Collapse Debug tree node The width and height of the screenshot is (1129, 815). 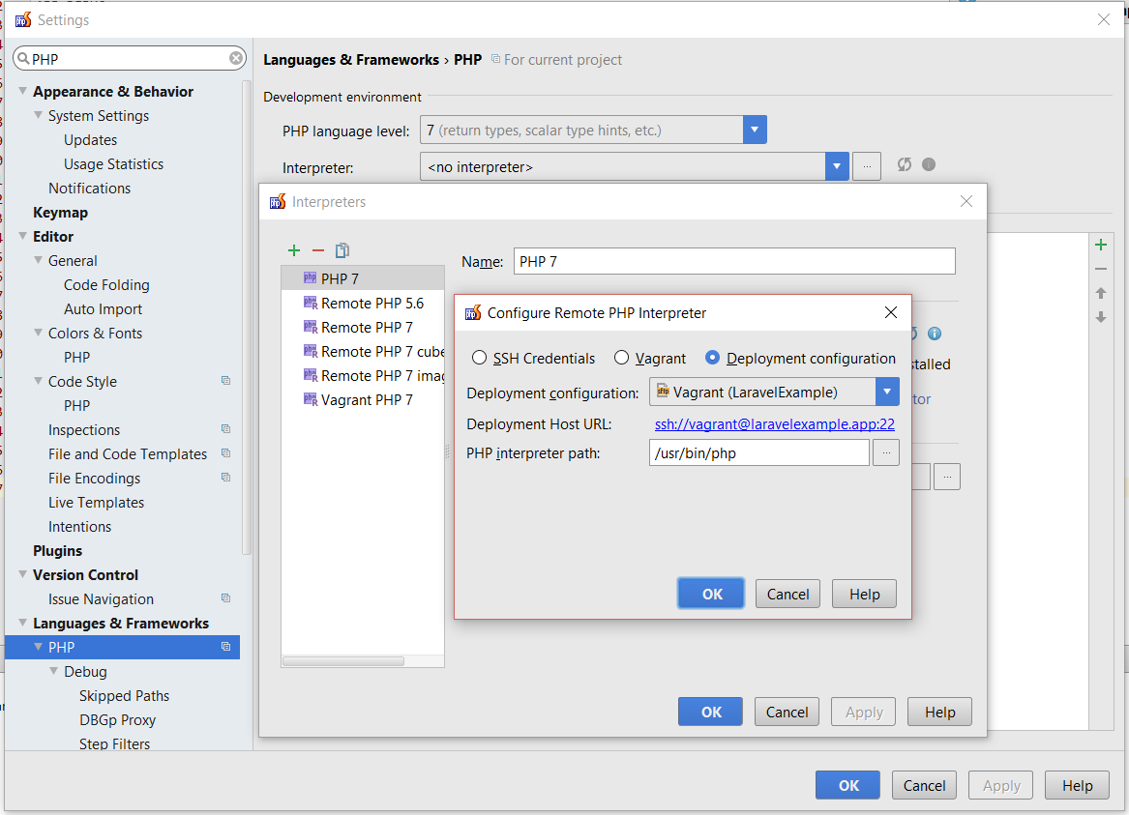54,670
